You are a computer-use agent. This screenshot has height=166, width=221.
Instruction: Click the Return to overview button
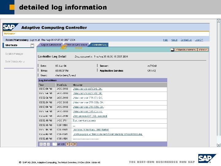coord(186,50)
